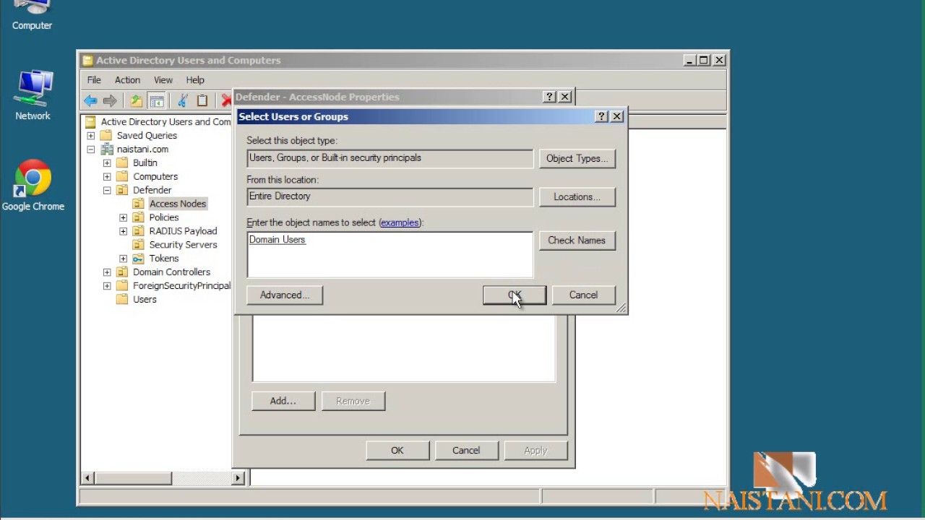Screen dimensions: 925x520
Task: Click the Up one level folder icon
Action: (x=136, y=101)
